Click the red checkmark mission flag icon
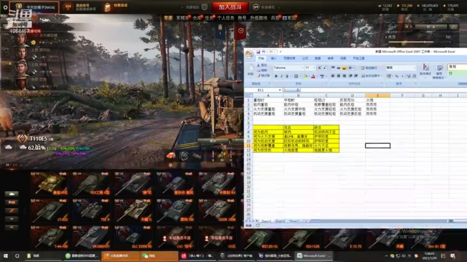Image resolution: width=467 pixels, height=262 pixels. [241, 31]
